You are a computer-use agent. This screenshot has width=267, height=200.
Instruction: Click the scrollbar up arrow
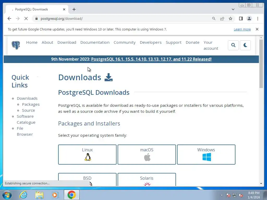point(261,37)
